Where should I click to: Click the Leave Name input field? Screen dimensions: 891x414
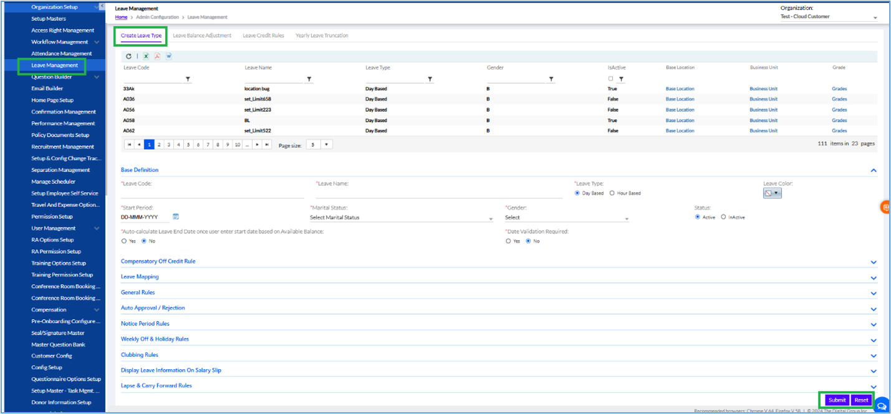click(439, 193)
